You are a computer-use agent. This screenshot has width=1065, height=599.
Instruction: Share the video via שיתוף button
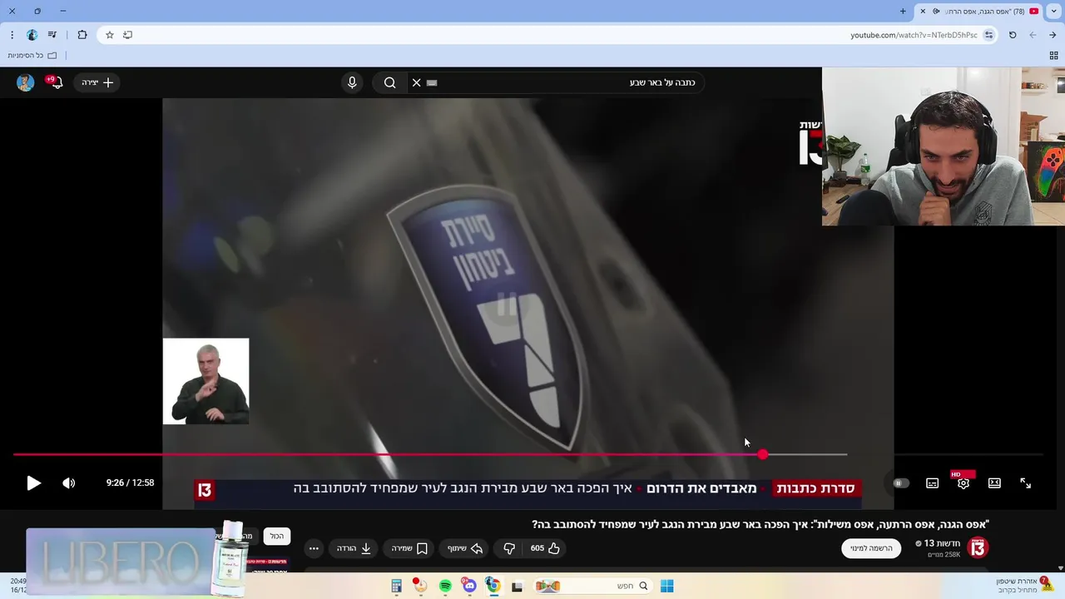466,548
